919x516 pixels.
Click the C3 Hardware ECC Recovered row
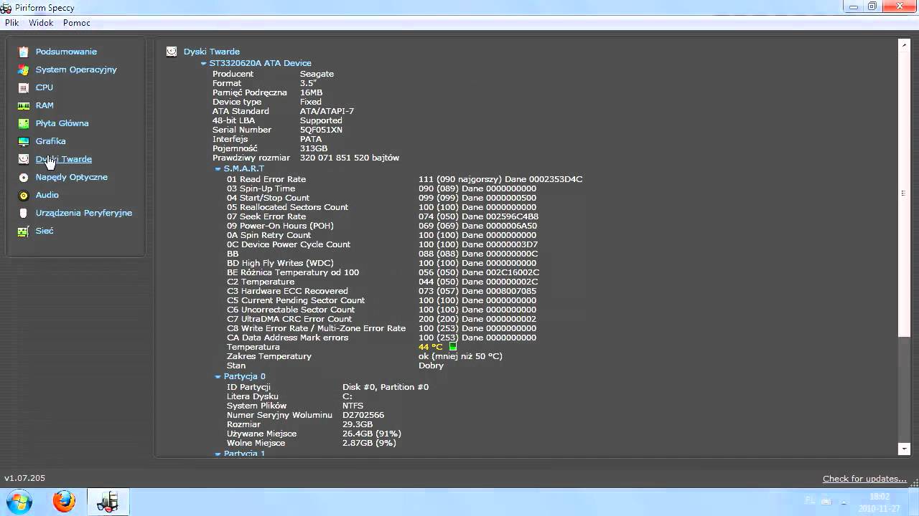pyautogui.click(x=381, y=291)
